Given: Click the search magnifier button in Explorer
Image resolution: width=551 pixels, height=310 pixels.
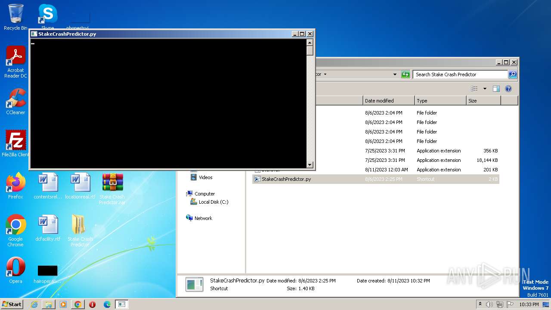Looking at the screenshot, I should point(513,74).
